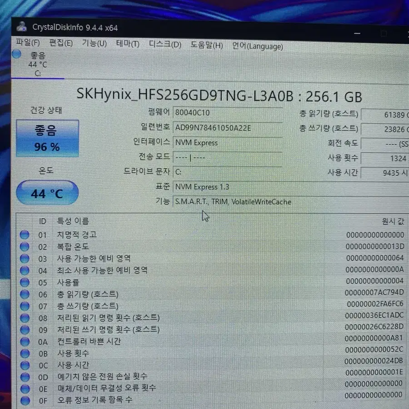Click the blue status circle beside 좋음 drive tab
Viewport: 409px width, 409px height.
pos(16,54)
